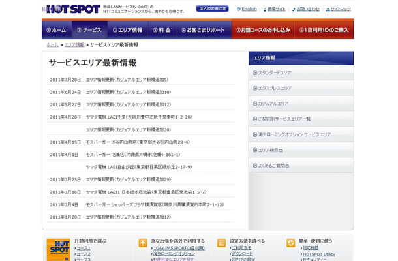398x261 pixels.
Task: Click 急な出張や海外で利用する footer heading
Action: [178, 241]
